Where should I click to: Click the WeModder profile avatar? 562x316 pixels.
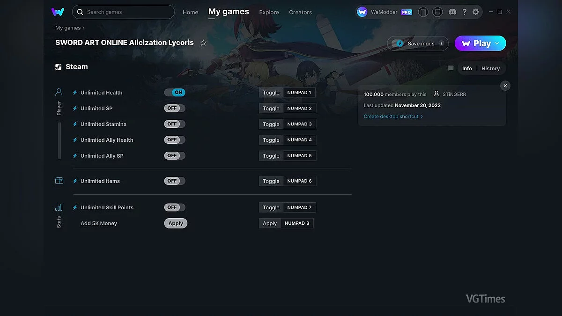click(x=362, y=12)
